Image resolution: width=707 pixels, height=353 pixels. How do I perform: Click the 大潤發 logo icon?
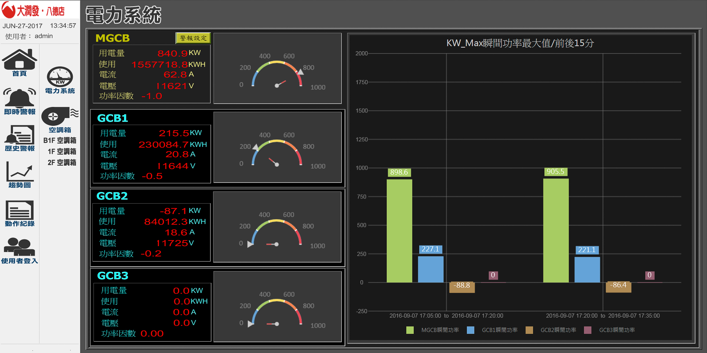[x=9, y=10]
